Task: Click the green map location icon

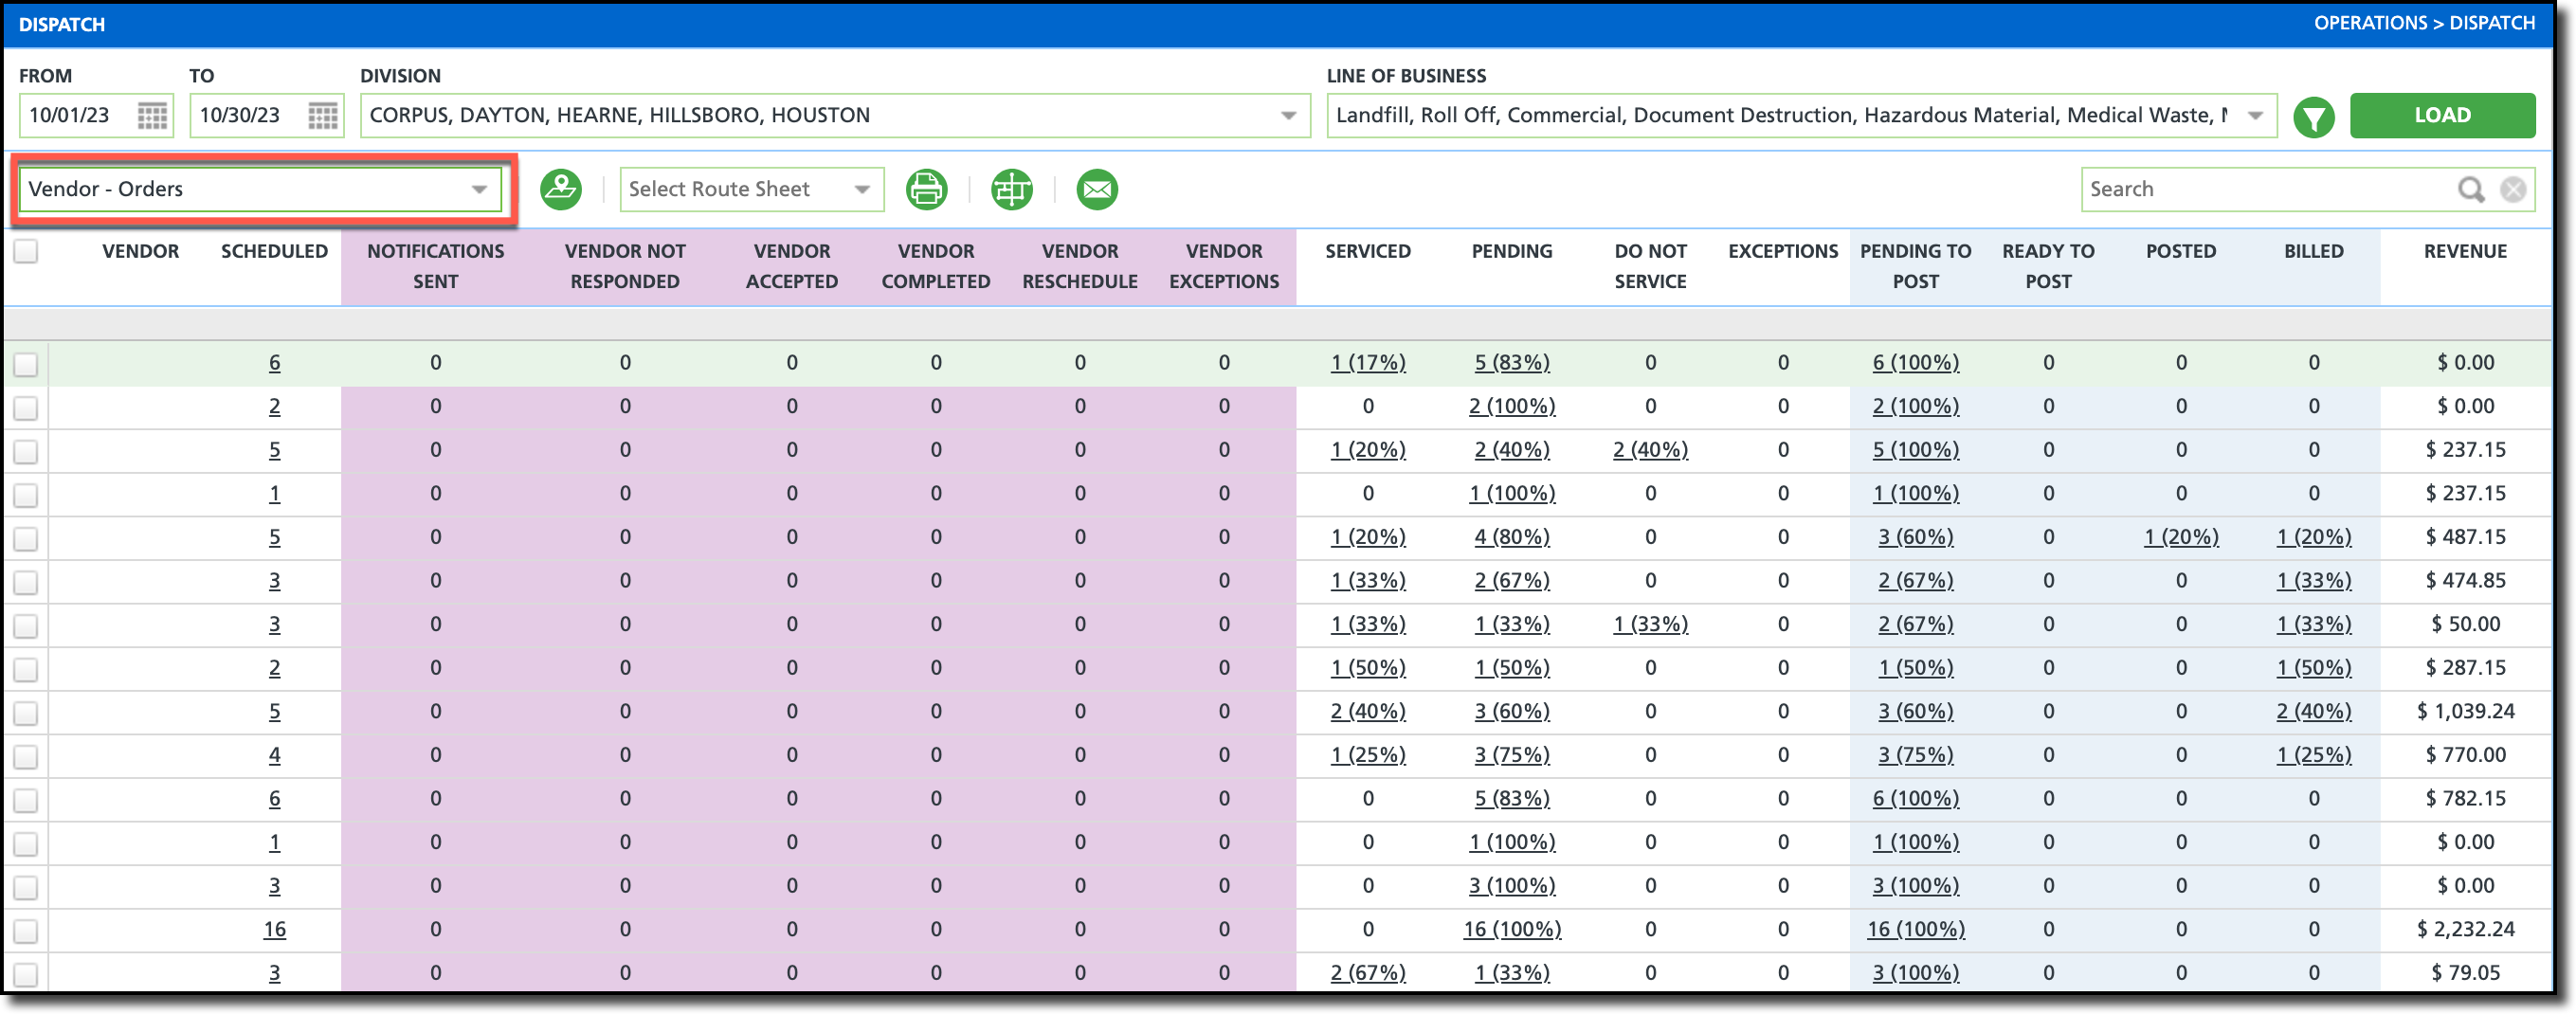Action: 560,189
